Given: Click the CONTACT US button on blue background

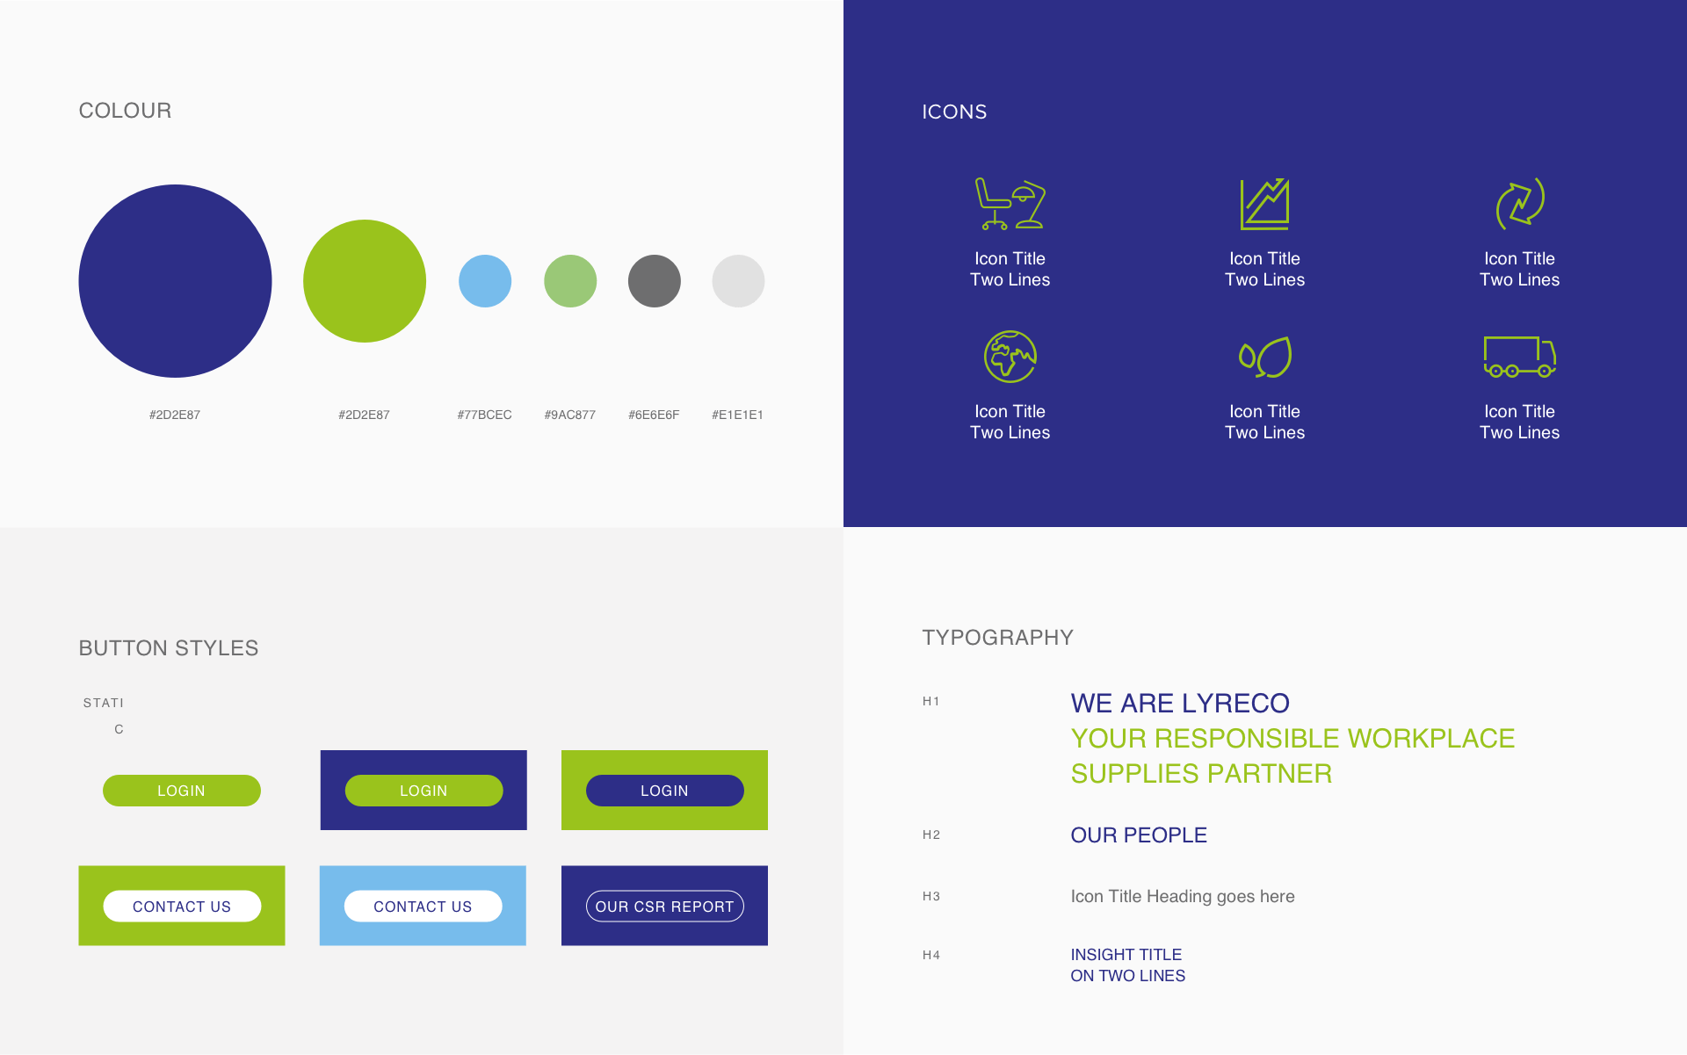Looking at the screenshot, I should tap(423, 904).
